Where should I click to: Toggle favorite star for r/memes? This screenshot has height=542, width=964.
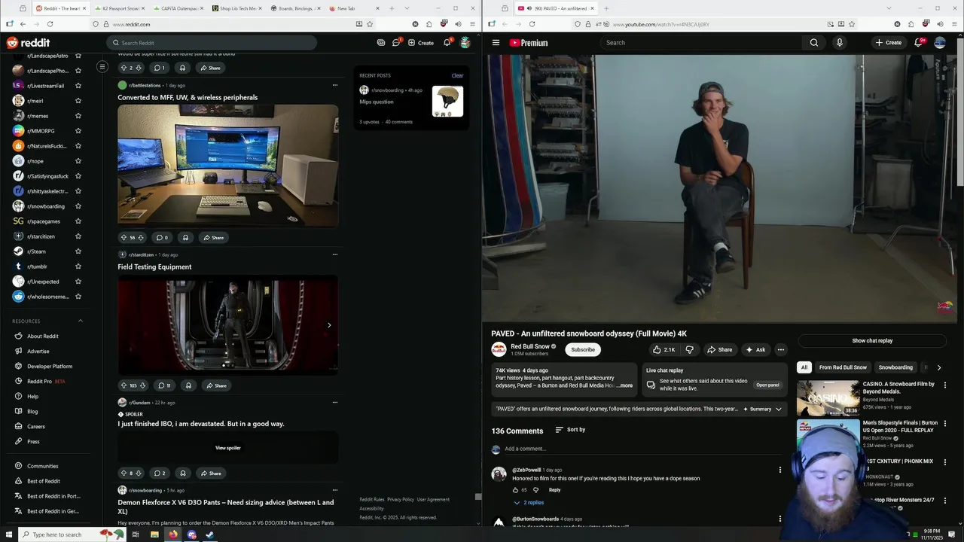pyautogui.click(x=78, y=116)
